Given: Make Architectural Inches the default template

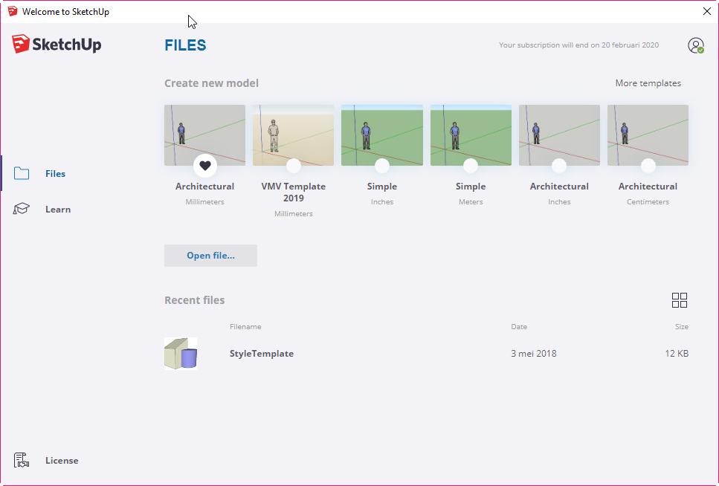Looking at the screenshot, I should pyautogui.click(x=559, y=166).
